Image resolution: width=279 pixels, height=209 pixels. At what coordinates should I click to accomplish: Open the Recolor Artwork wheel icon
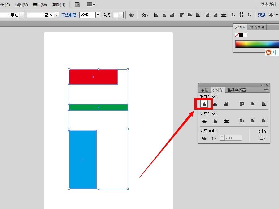[x=132, y=15]
